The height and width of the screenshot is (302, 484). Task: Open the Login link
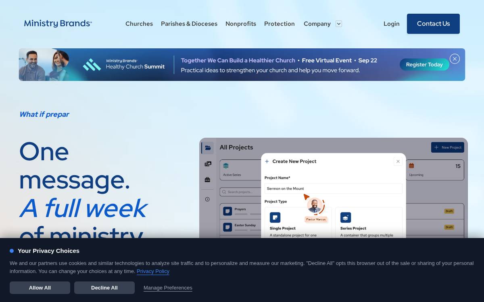click(x=392, y=24)
